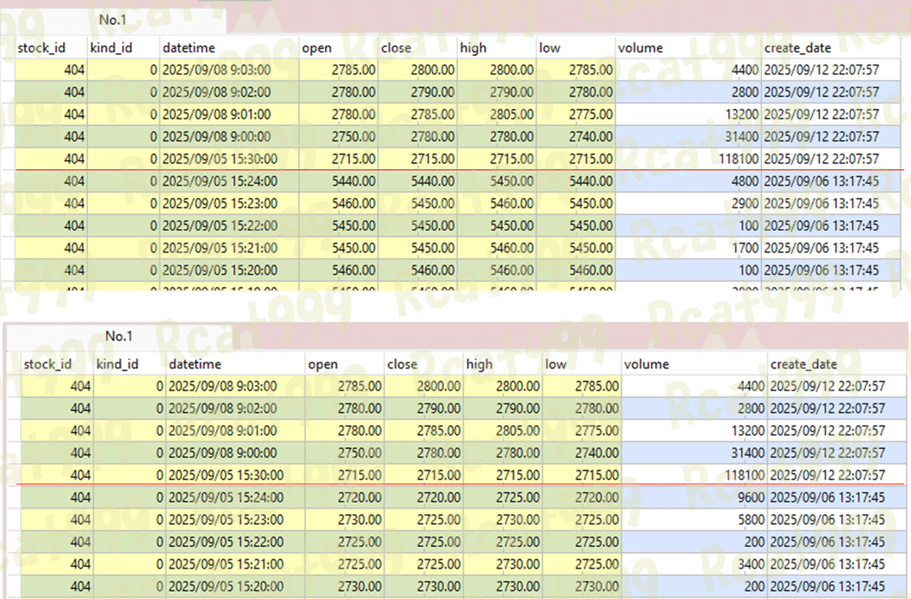
Task: Select volume 200 in lower 15:20:00 row
Action: [694, 586]
